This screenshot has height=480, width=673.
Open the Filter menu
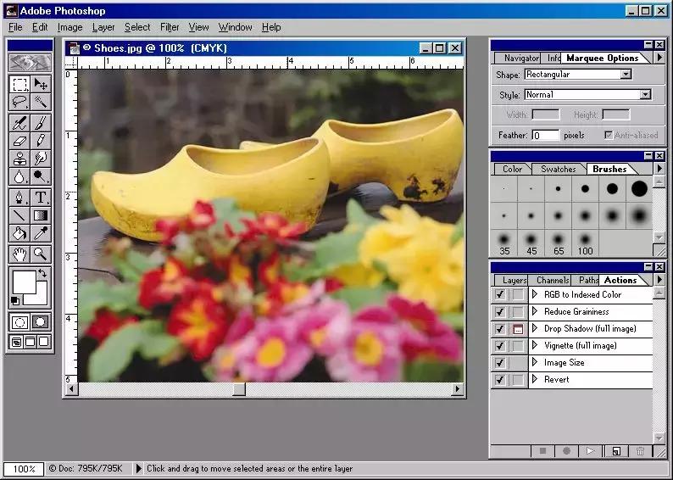pyautogui.click(x=170, y=27)
